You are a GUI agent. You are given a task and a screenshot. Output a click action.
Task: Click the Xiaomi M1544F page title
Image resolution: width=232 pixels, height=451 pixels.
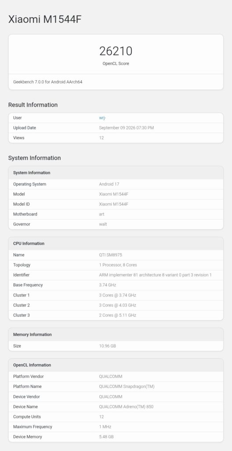click(x=45, y=19)
